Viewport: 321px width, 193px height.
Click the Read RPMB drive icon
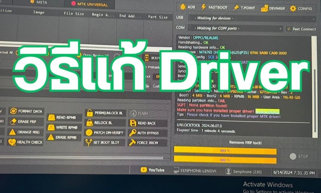tap(51, 117)
